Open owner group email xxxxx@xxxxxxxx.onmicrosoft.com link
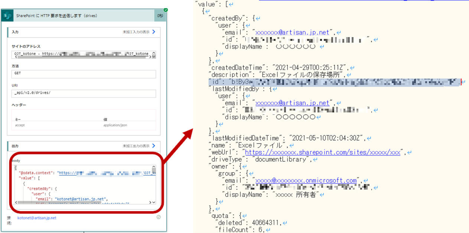The width and height of the screenshot is (469, 233). pos(306,180)
